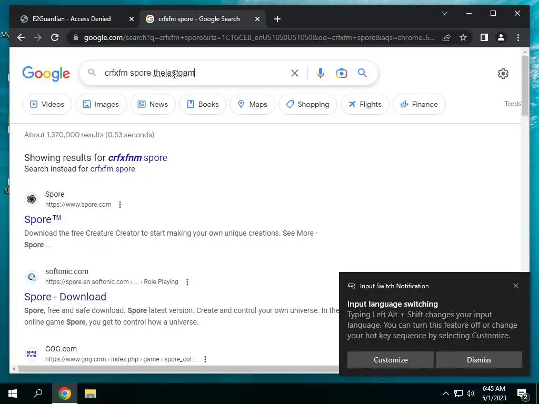This screenshot has height=404, width=539.
Task: Click the results count text
Action: coord(89,135)
